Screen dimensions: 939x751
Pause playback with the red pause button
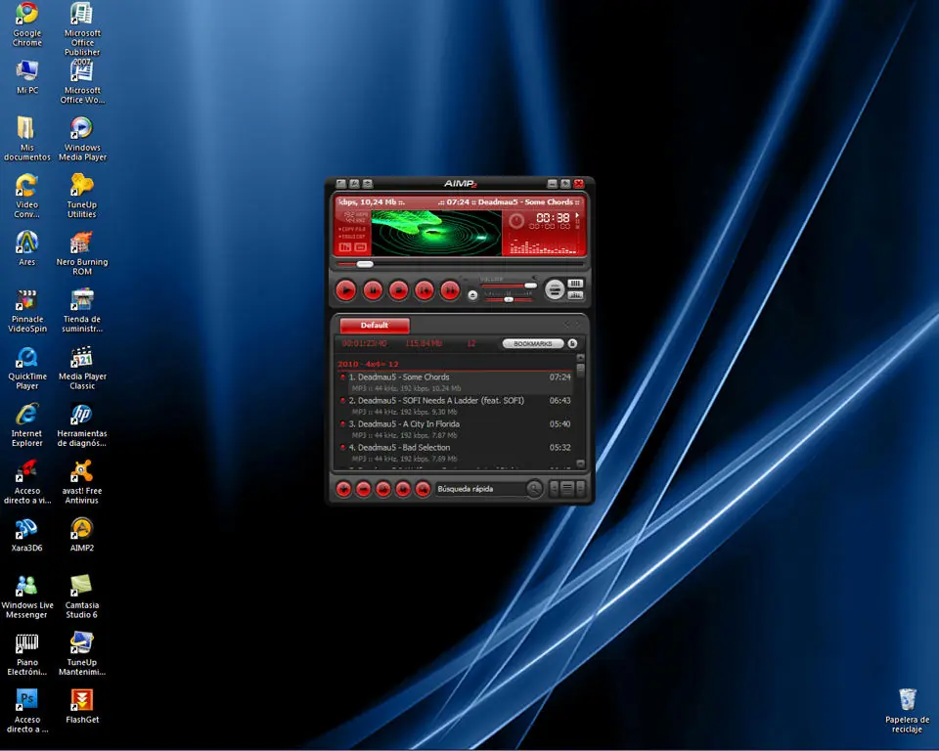373,290
